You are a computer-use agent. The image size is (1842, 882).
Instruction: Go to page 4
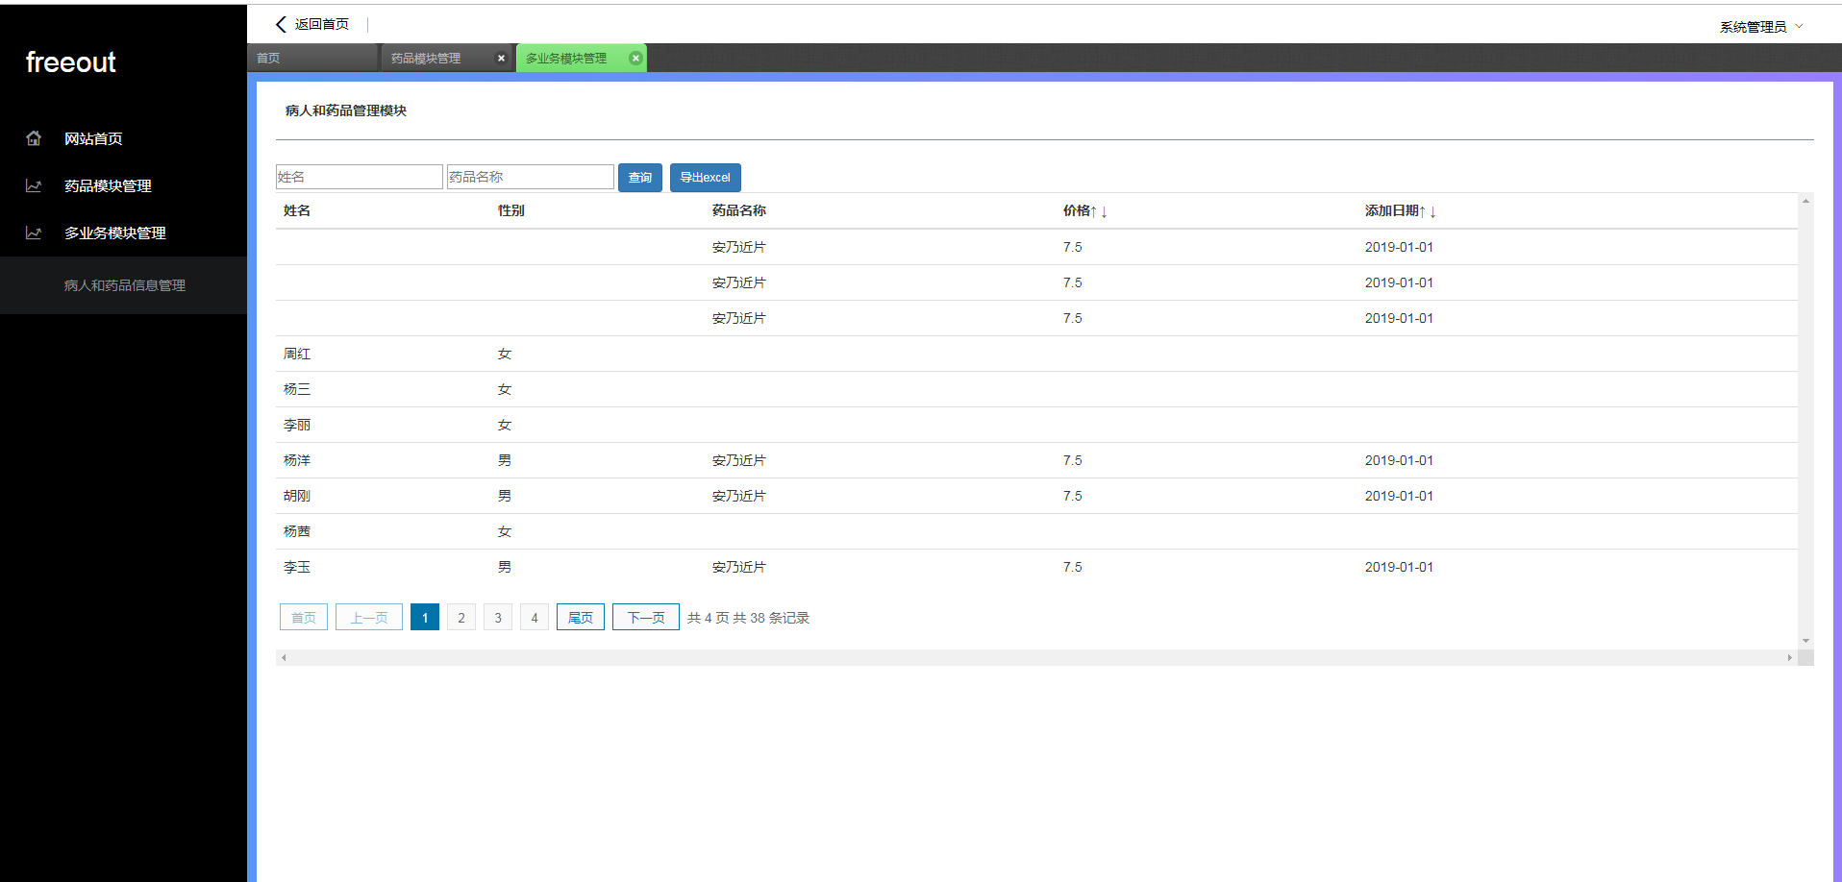(x=535, y=617)
